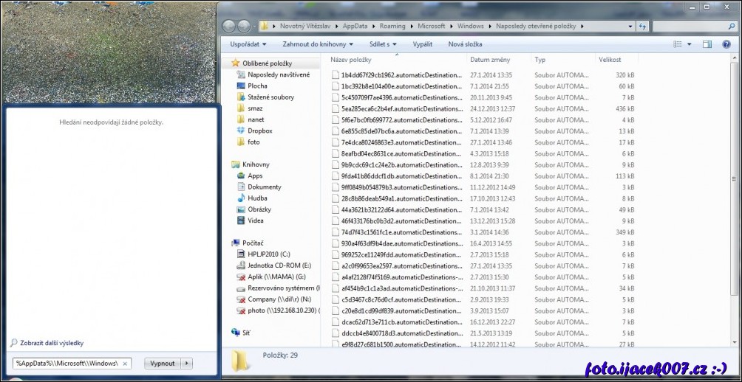This screenshot has width=742, height=382.
Task: Open the Hudba library
Action: pyautogui.click(x=257, y=198)
